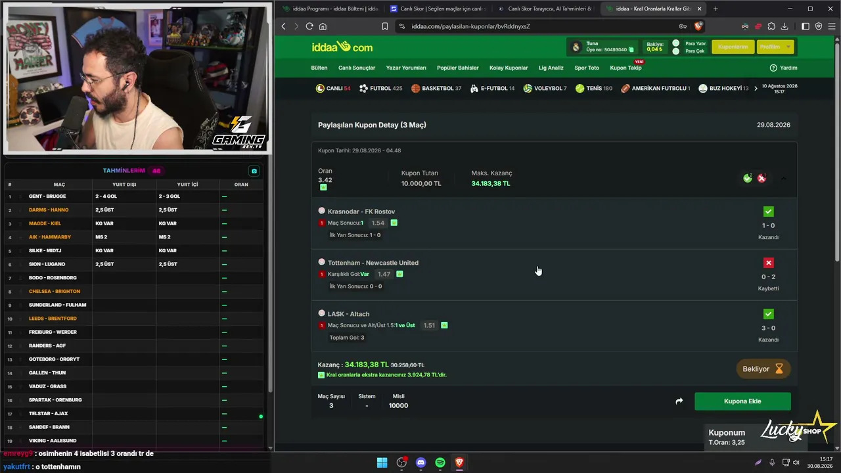Click the crown icon beside odds 1.51
The height and width of the screenshot is (473, 841).
[x=444, y=325]
